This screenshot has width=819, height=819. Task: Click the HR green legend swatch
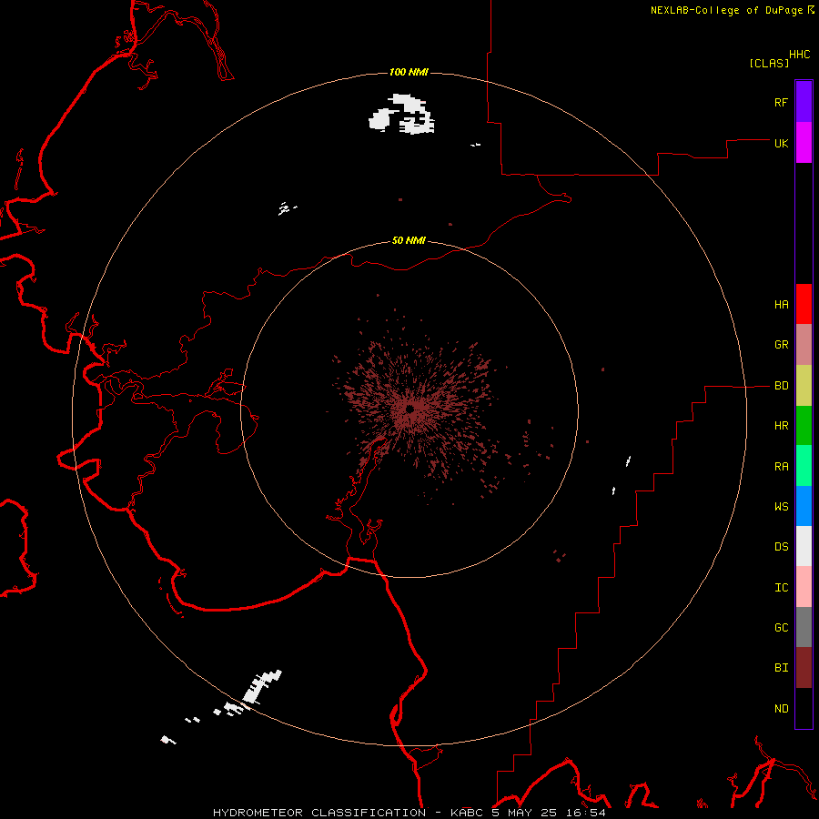coord(804,426)
